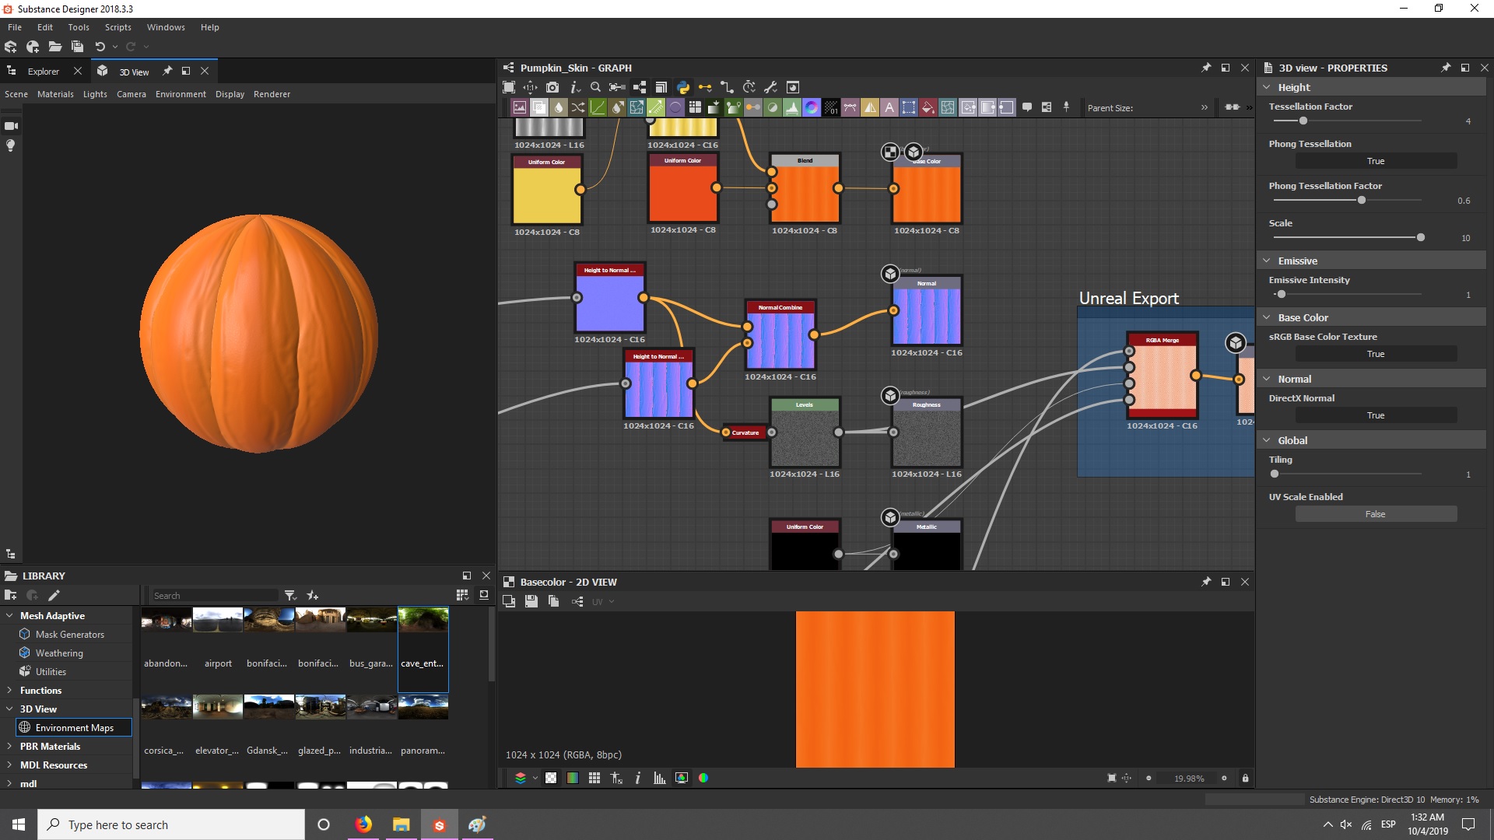This screenshot has height=840, width=1494.
Task: Switch to the Explorer tab
Action: pyautogui.click(x=43, y=72)
